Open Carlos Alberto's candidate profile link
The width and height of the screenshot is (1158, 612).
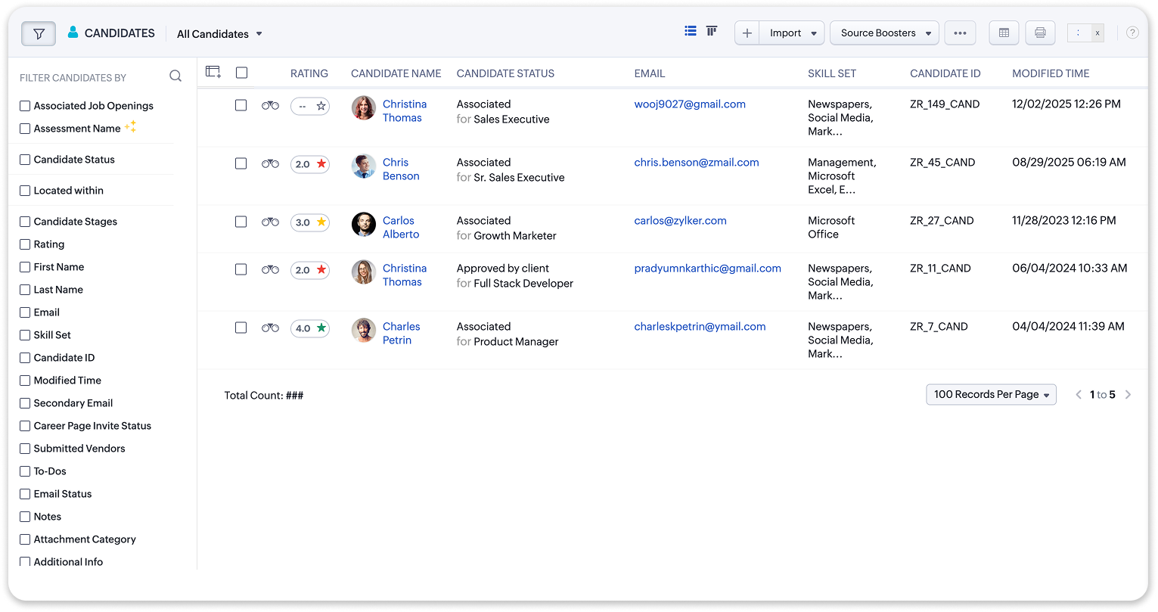tap(401, 228)
